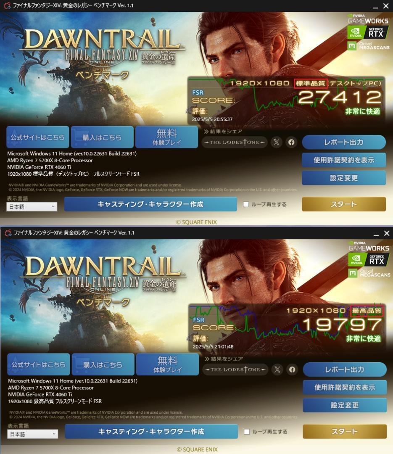Enable ループ再生する checkbox in top window

(246, 204)
